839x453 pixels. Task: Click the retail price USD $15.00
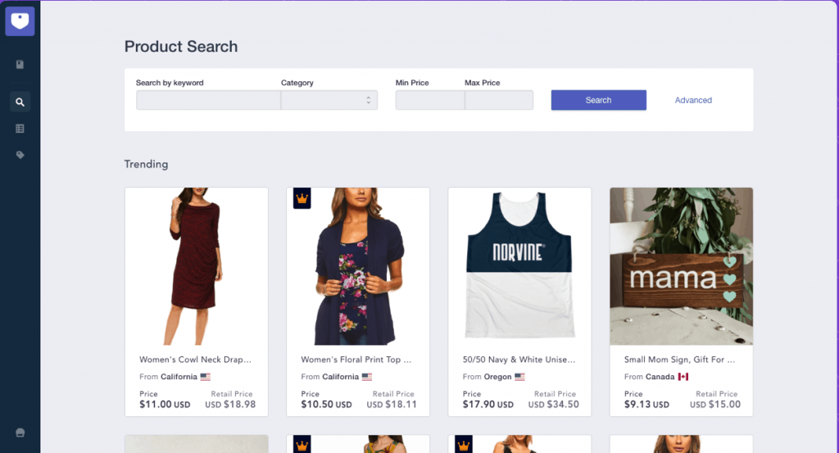pyautogui.click(x=714, y=405)
